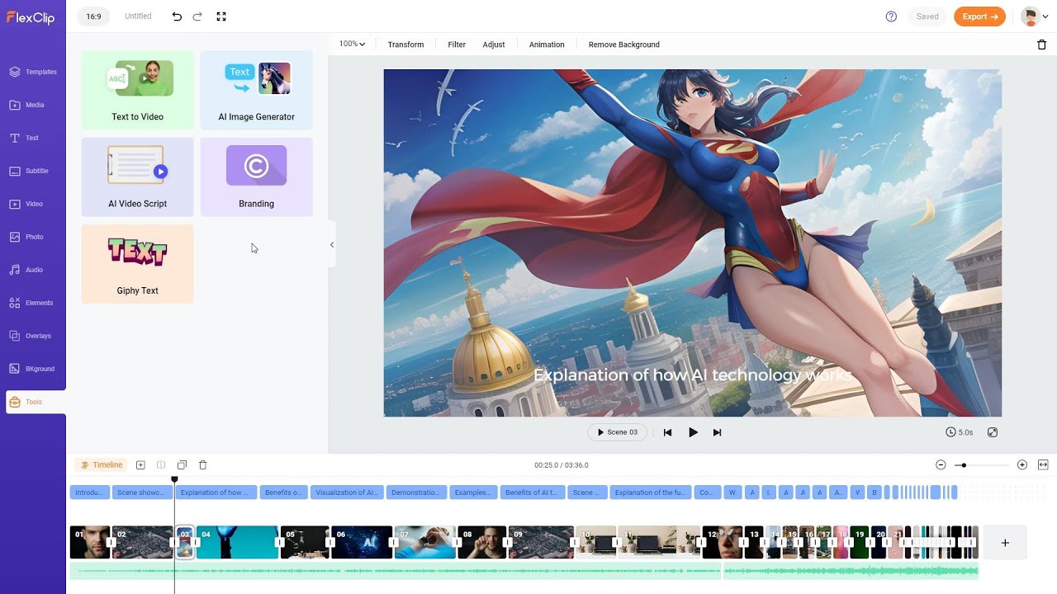Select scene 04 thumbnail in timeline

tap(238, 542)
